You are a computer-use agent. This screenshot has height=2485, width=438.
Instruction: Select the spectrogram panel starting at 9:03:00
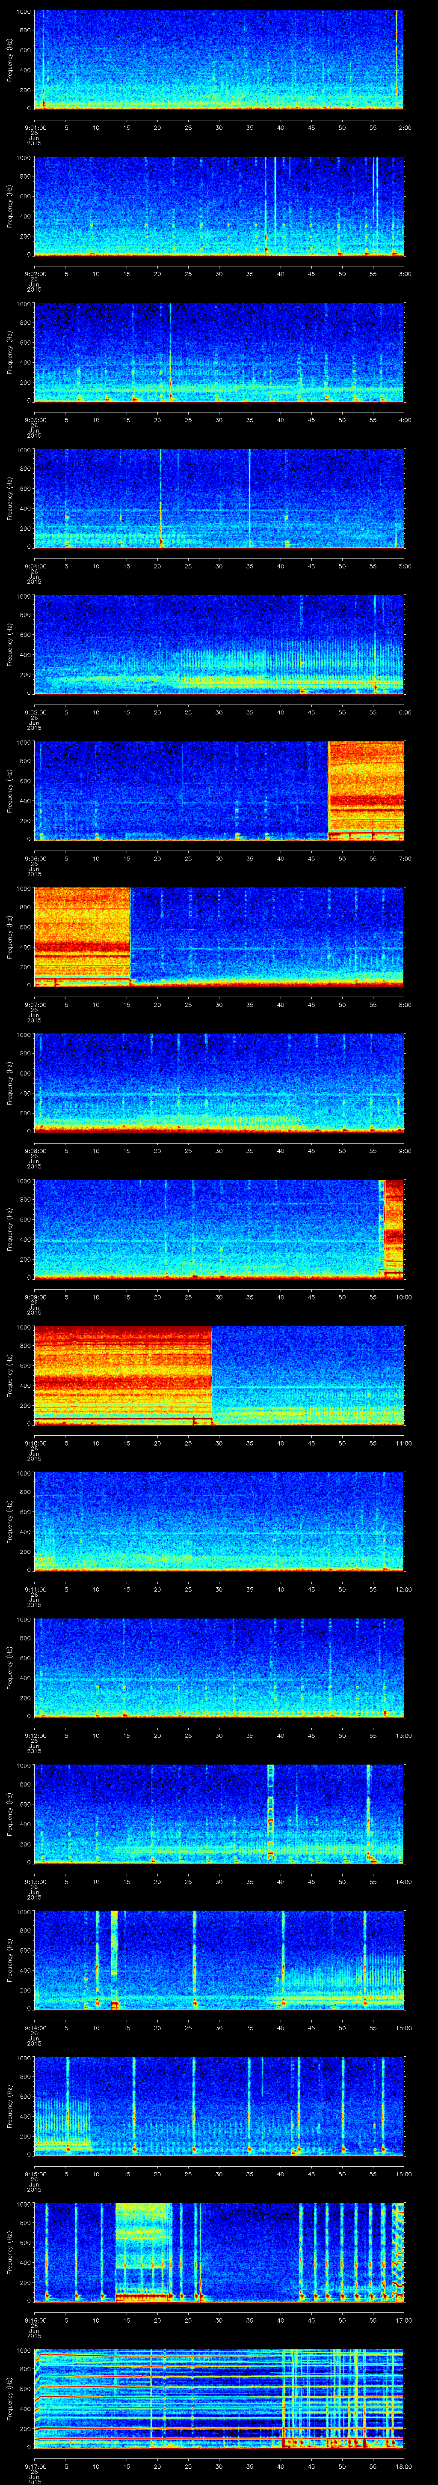point(219,352)
